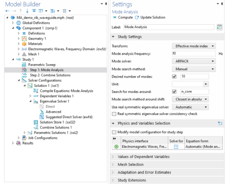Image resolution: width=228 pixels, height=186 pixels.
Task: Pin the Settings panel
Action: (222, 4)
